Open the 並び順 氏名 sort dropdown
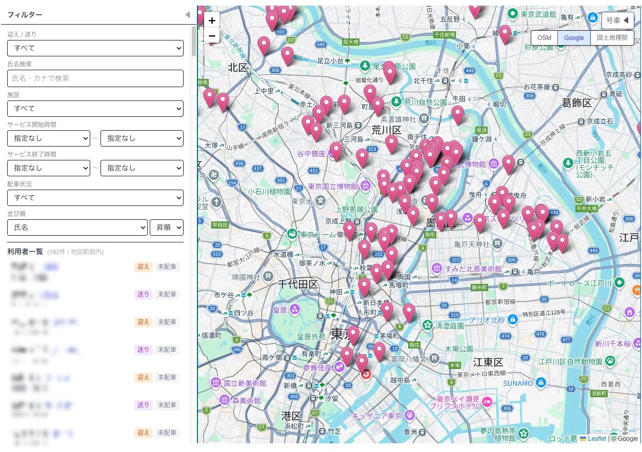This screenshot has width=642, height=452. 77,227
